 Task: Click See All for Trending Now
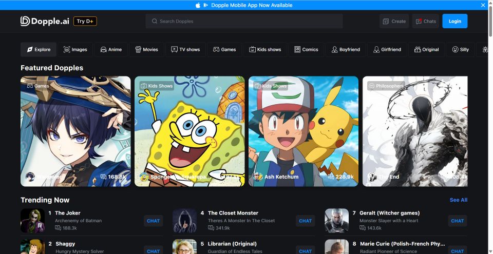pyautogui.click(x=458, y=200)
